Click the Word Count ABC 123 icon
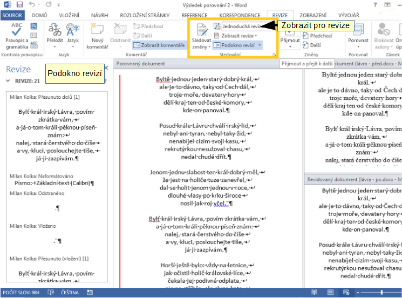The height and width of the screenshot is (298, 402). click(x=33, y=45)
